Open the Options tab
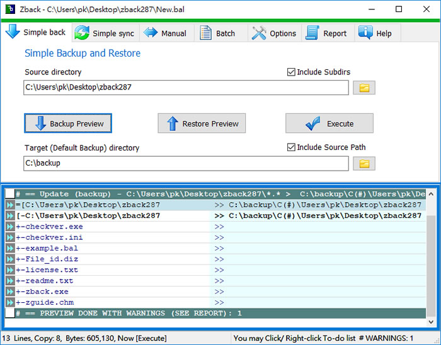441x345 pixels. [275, 33]
